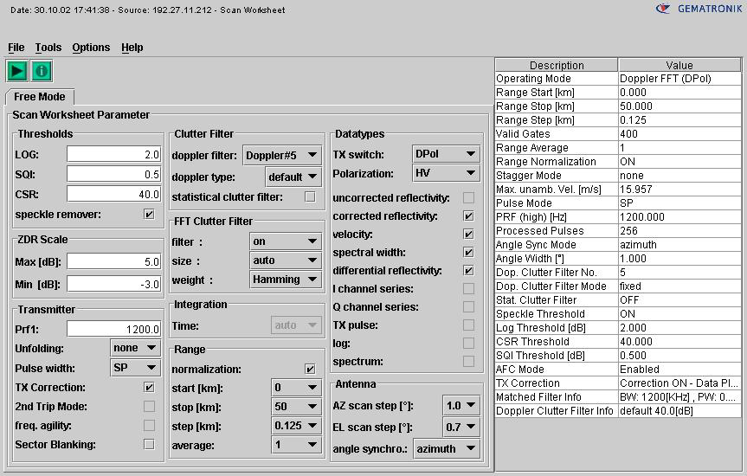Open the range step dropdown
Screen dimensions: 747x476
tap(296, 426)
